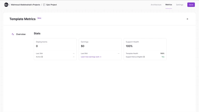Click the Active info icon
The height and width of the screenshot is (112, 199).
tap(42, 57)
